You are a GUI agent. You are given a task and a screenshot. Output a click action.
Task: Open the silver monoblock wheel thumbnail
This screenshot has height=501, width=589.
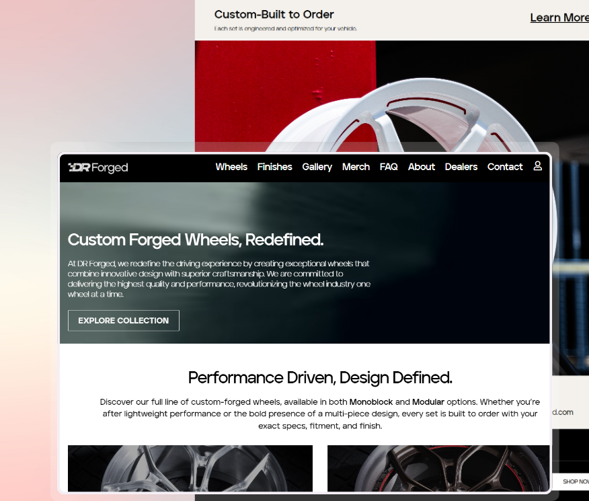[x=190, y=468]
